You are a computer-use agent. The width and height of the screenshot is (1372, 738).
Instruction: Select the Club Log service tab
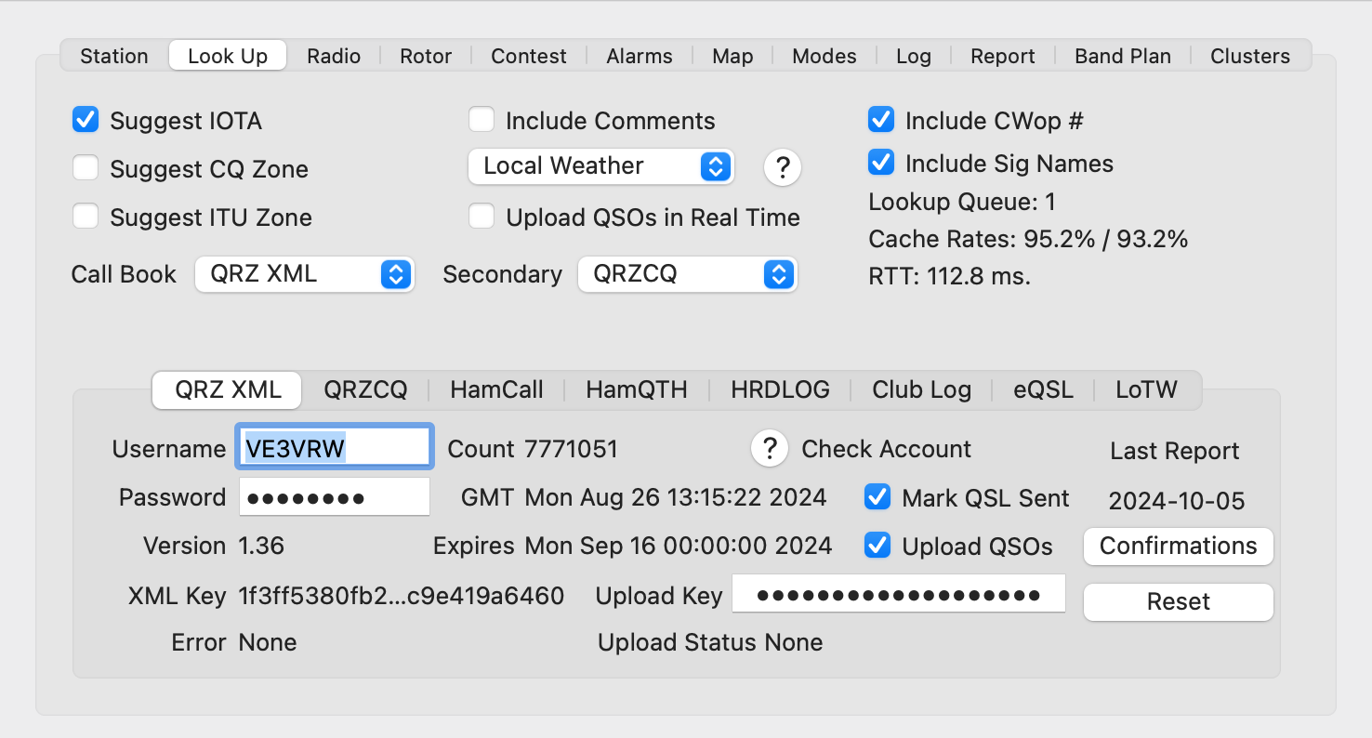tap(921, 390)
